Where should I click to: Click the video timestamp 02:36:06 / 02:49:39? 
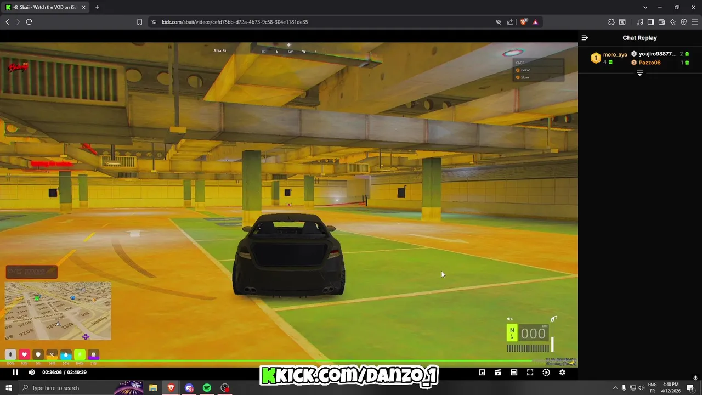click(64, 373)
